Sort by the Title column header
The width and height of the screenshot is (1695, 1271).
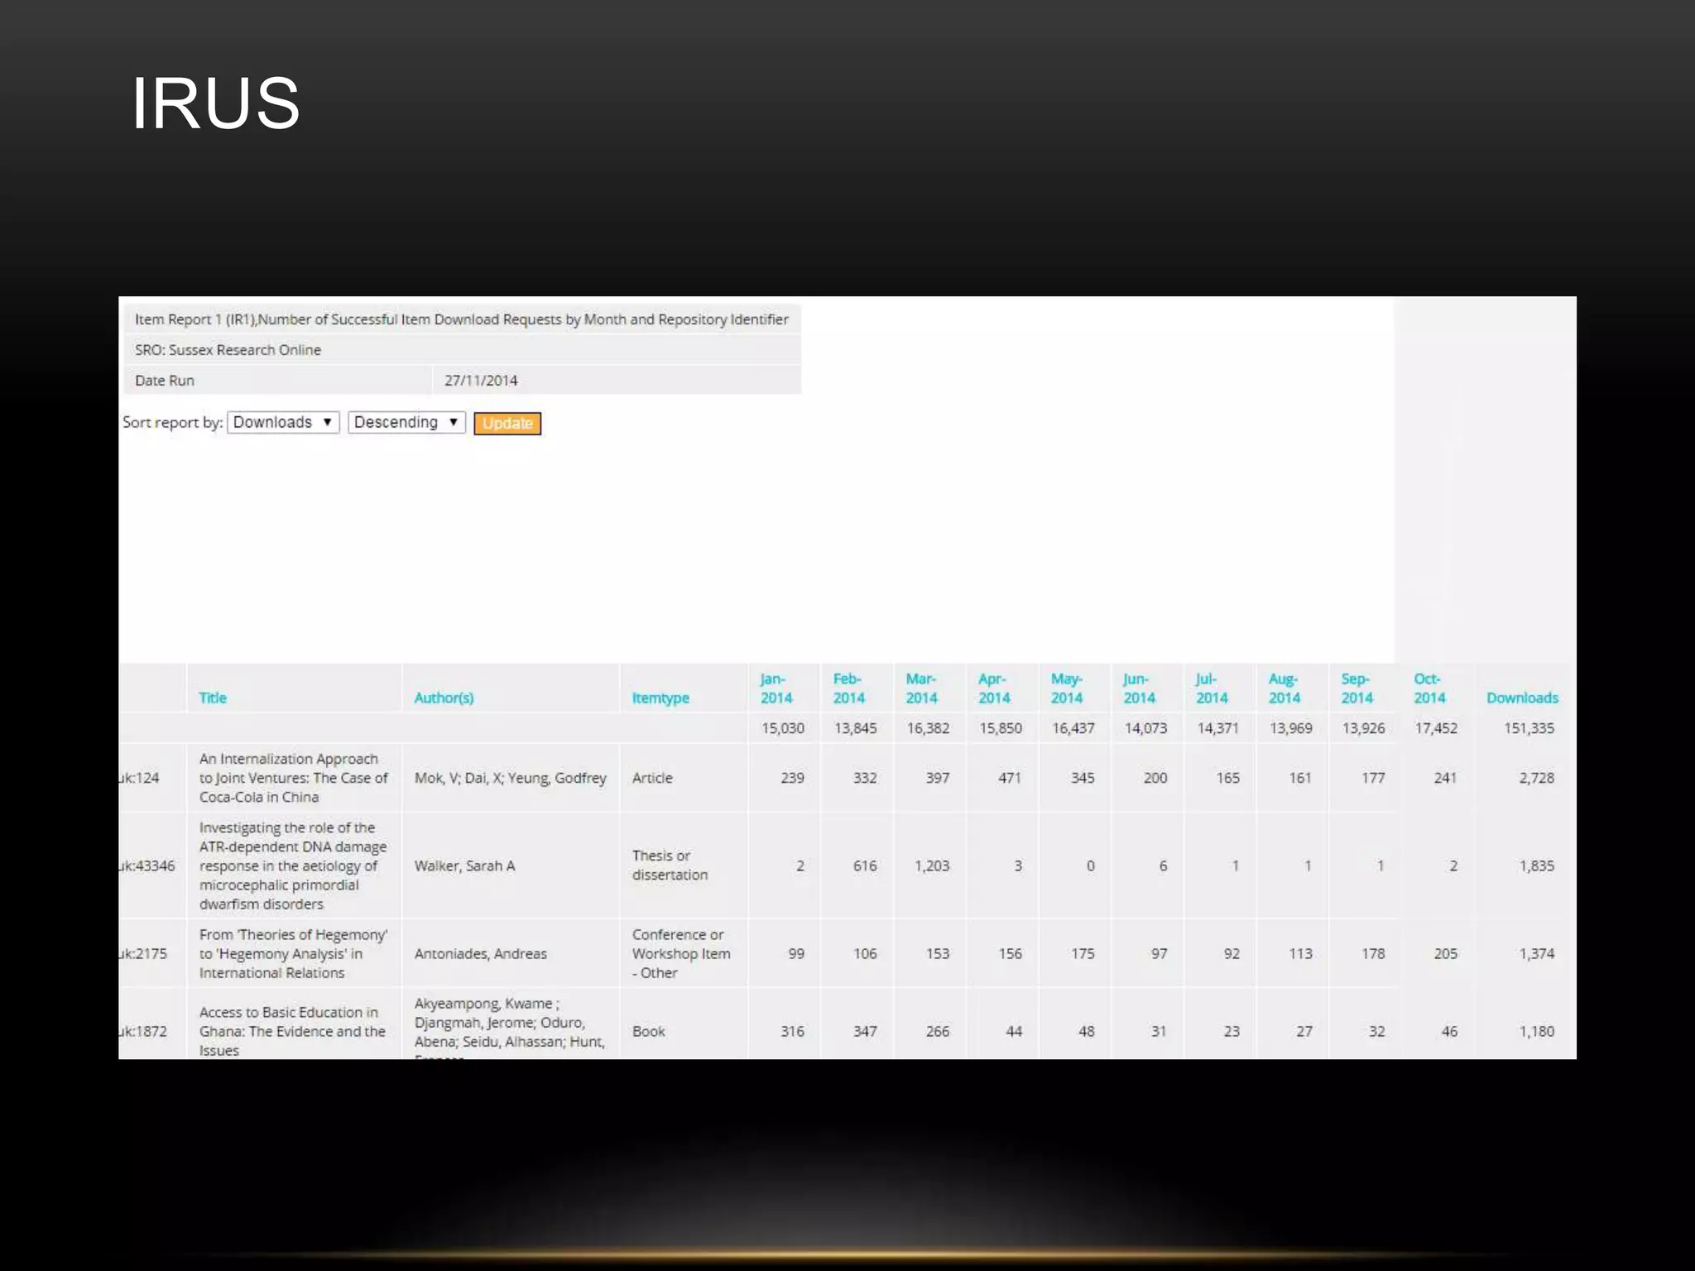(213, 698)
